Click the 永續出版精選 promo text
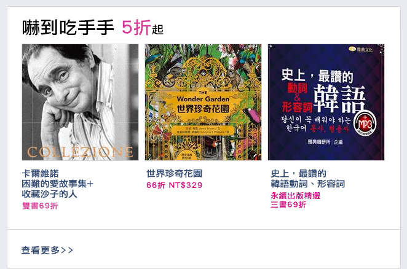Screen dimensions: 407x269 [x=295, y=195]
